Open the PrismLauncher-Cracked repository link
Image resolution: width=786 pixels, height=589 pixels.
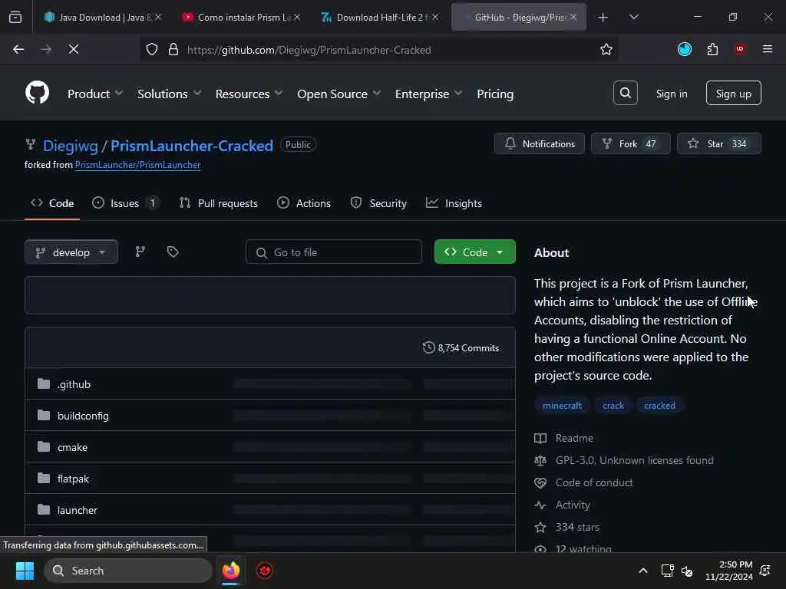[191, 145]
